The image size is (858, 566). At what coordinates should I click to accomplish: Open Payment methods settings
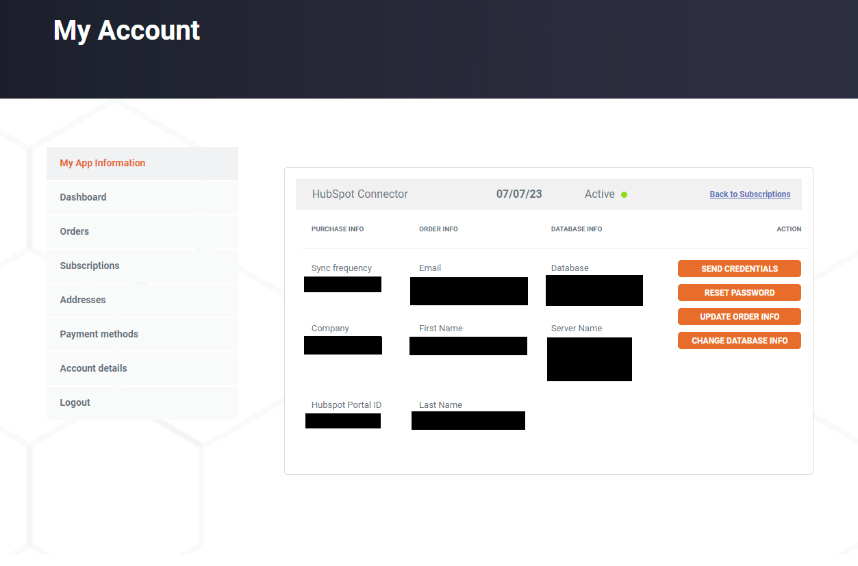(99, 334)
